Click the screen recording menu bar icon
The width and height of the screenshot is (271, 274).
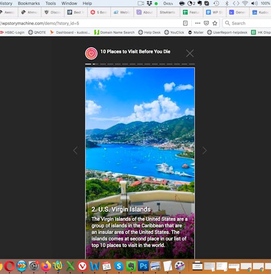coord(141,3)
